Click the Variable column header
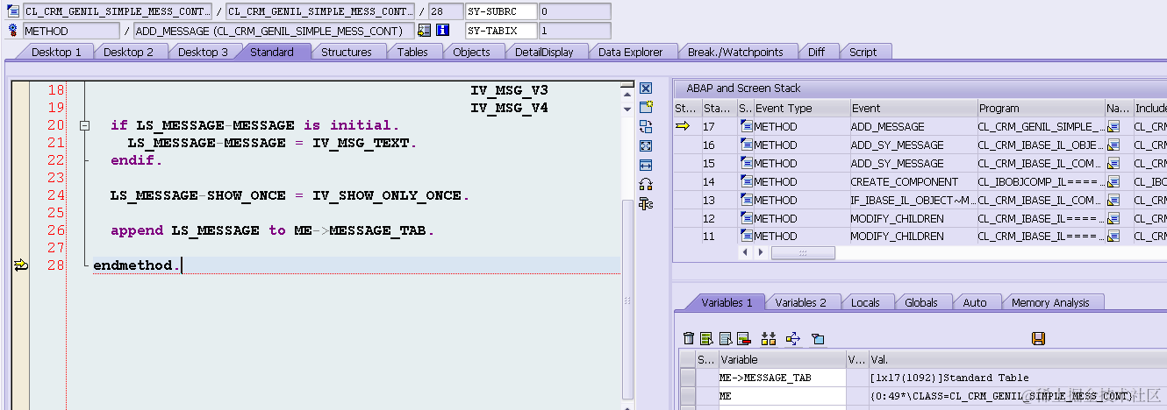Screen dimensions: 1167x410 click(x=781, y=359)
